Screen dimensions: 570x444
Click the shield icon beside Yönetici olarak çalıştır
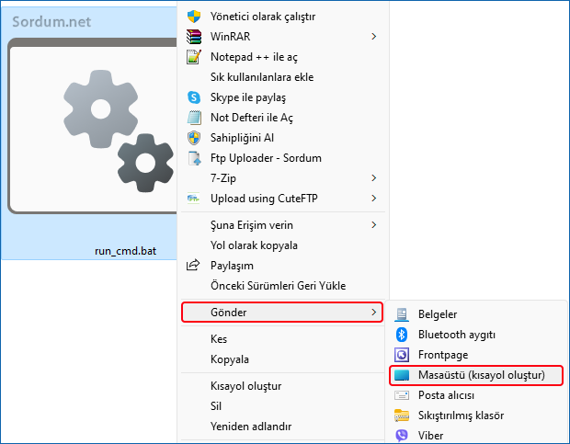pos(193,17)
